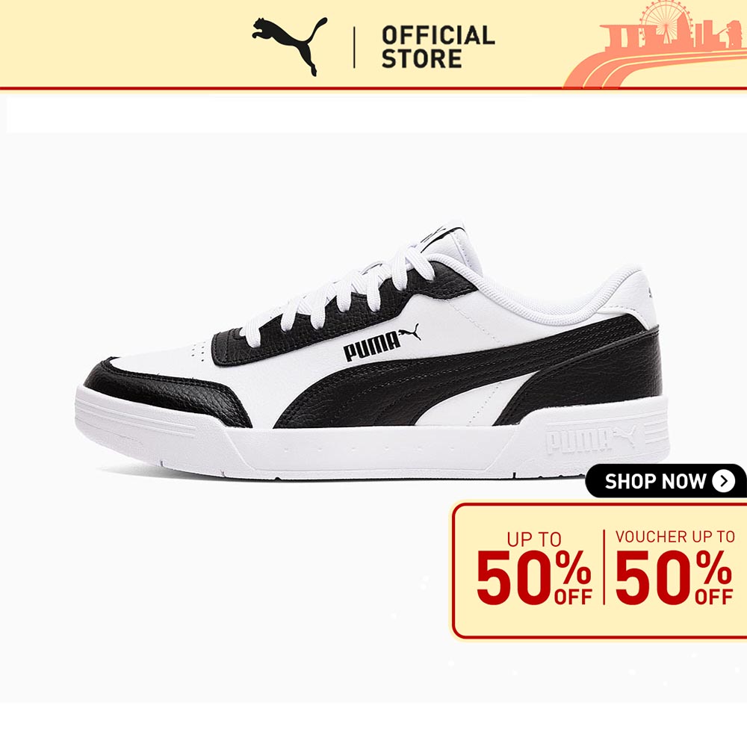Click the yellow header banner

tap(373, 44)
